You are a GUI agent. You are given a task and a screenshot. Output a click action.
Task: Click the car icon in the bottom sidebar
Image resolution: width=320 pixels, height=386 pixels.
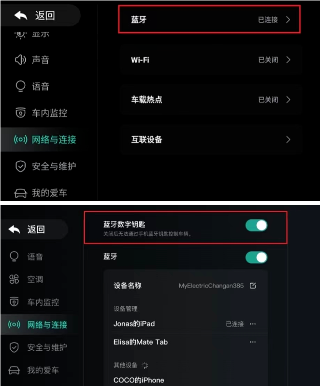point(14,370)
